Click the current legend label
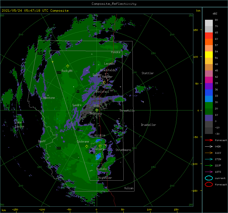This screenshot has width=228, height=213. point(220,178)
